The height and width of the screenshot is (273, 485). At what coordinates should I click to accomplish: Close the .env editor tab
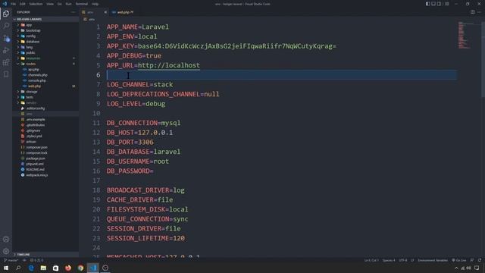point(105,12)
